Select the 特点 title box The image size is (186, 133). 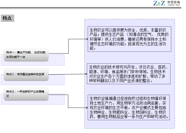pyautogui.click(x=7, y=18)
